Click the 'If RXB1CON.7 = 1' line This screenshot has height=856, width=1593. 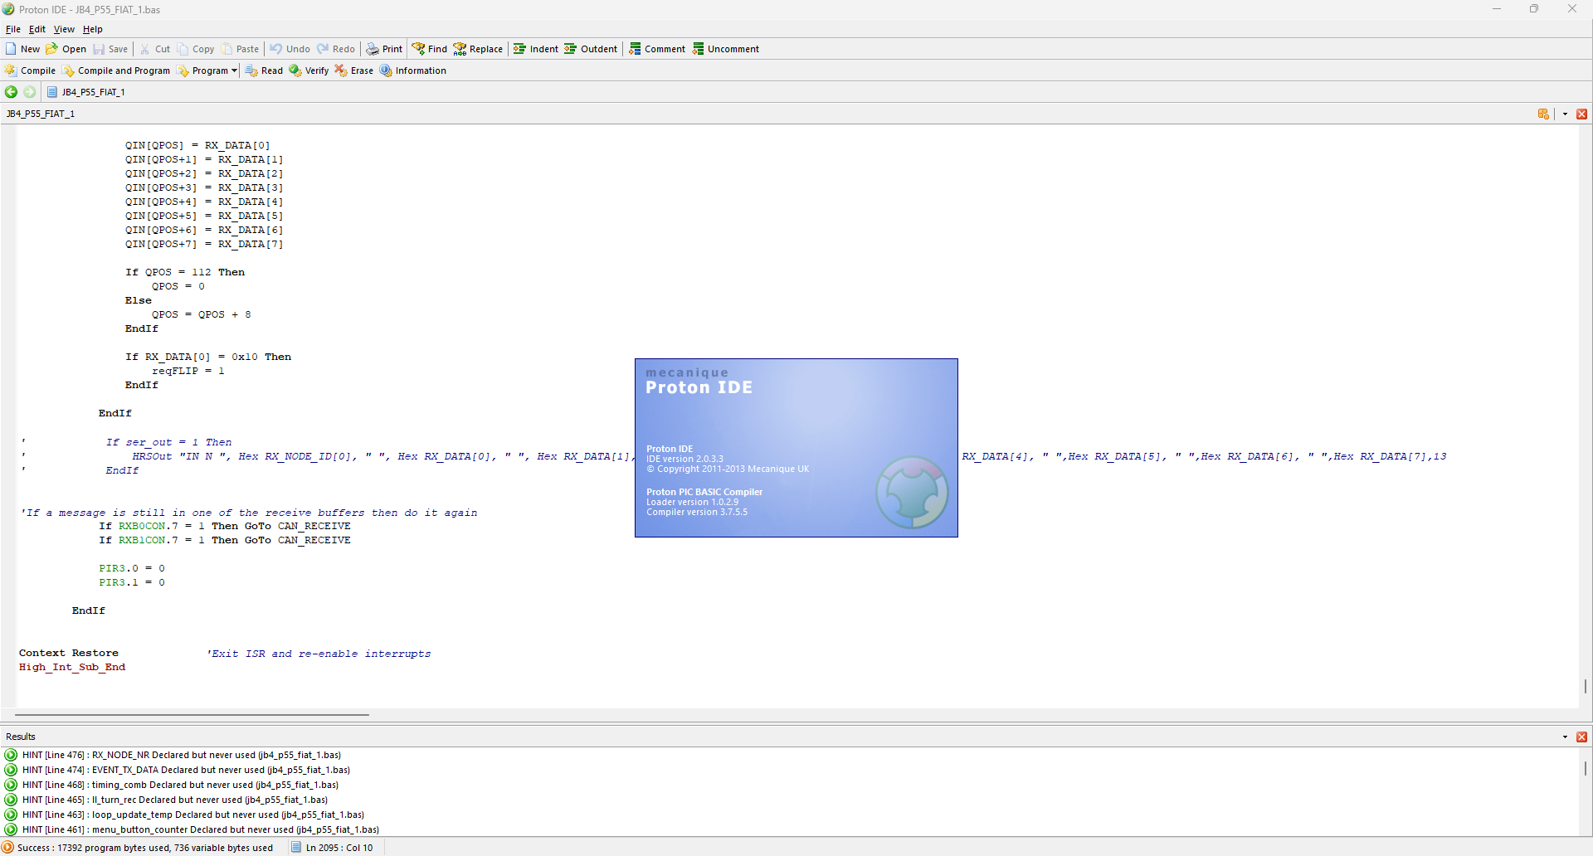tap(225, 540)
